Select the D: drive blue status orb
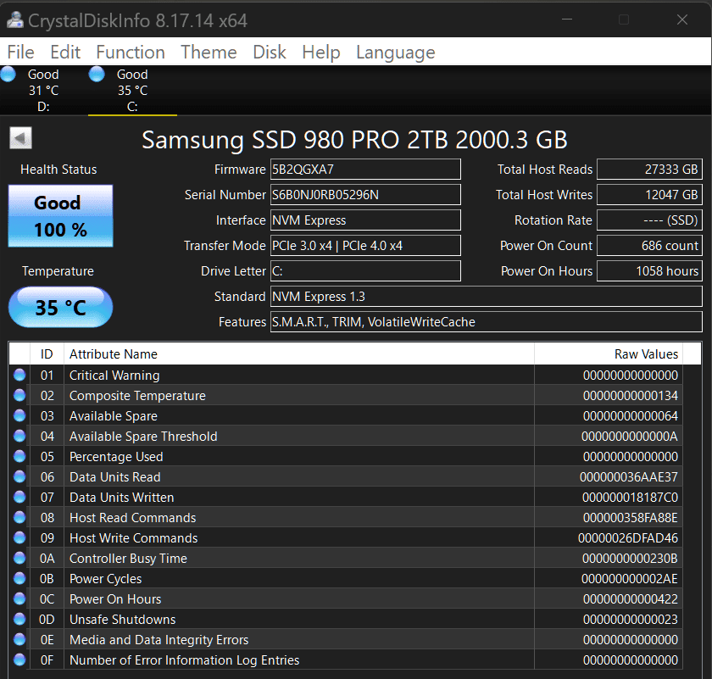The height and width of the screenshot is (679, 712). coord(8,74)
